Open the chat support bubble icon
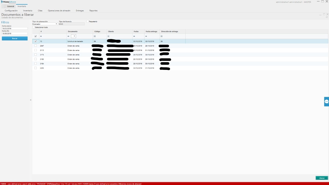 pyautogui.click(x=326, y=101)
